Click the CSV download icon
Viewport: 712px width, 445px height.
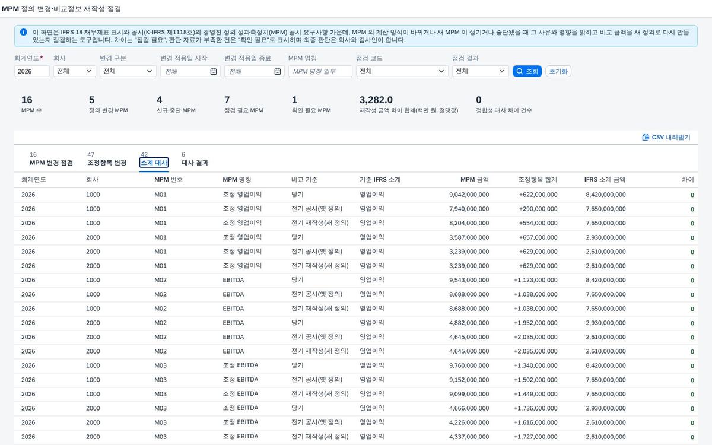point(646,137)
